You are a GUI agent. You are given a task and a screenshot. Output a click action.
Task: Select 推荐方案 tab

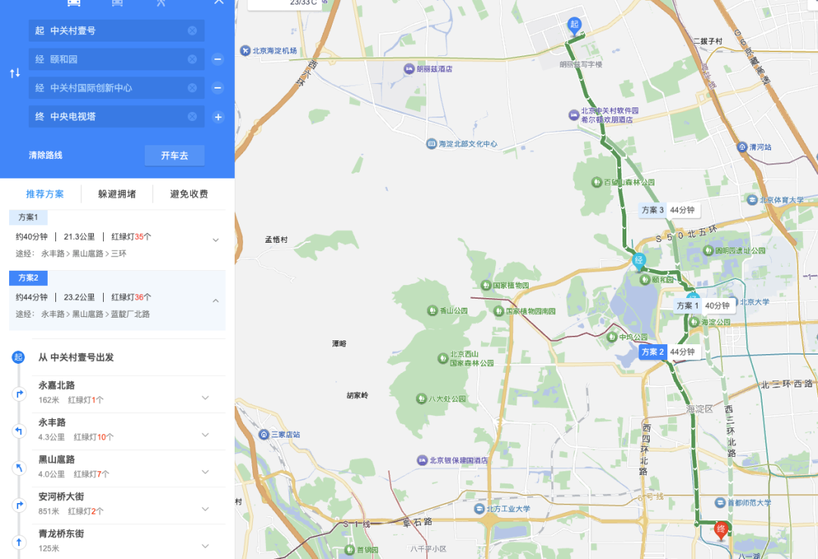[x=45, y=194]
